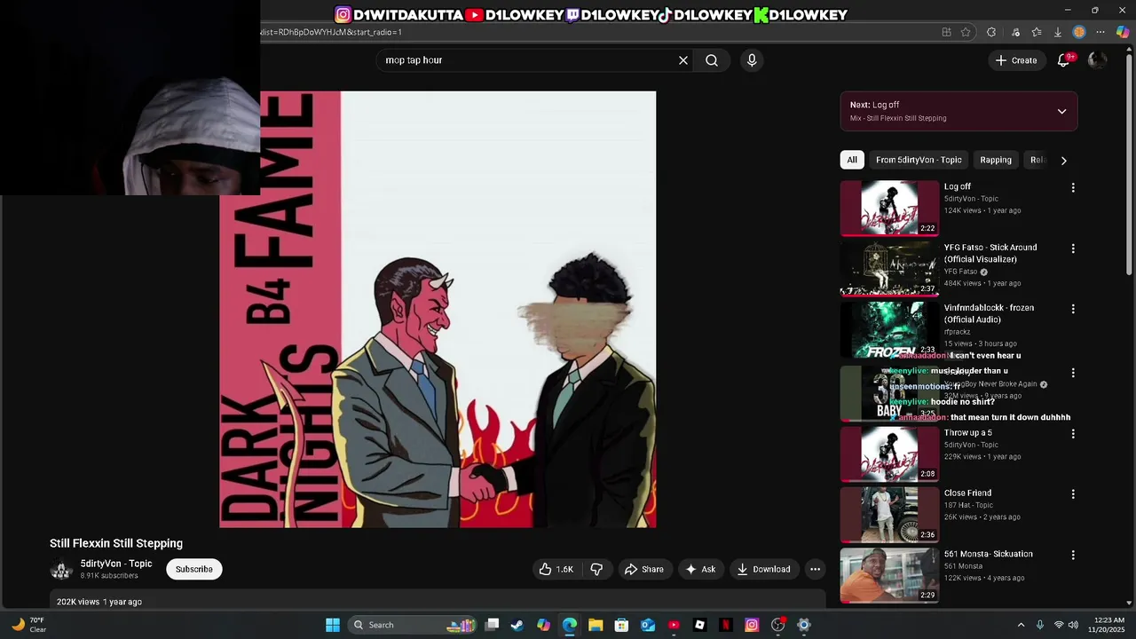Screen dimensions: 1136x639
Task: Click the Share button
Action: click(x=644, y=570)
